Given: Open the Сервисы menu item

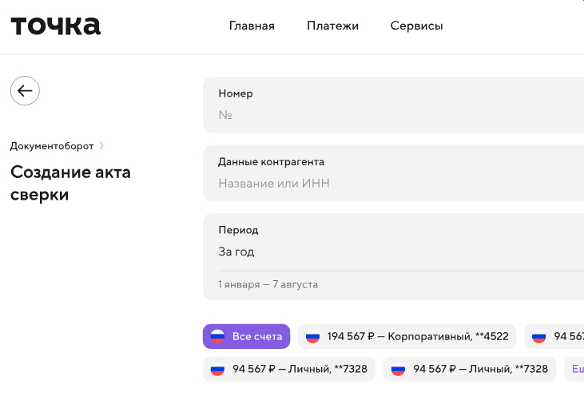Looking at the screenshot, I should click(x=416, y=26).
